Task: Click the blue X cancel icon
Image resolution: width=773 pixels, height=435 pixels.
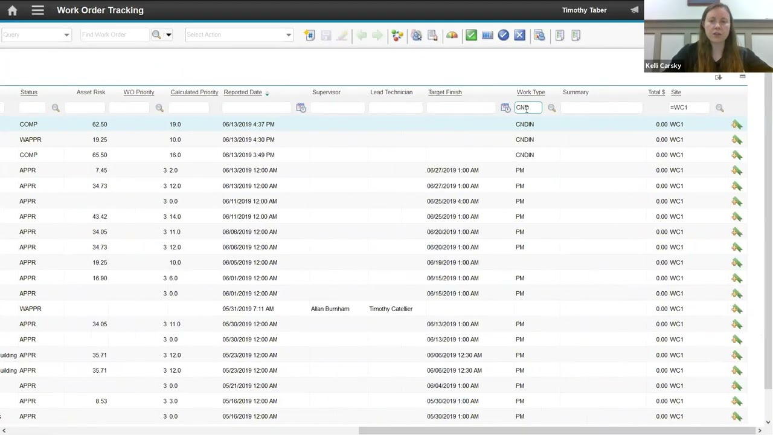Action: (x=519, y=35)
